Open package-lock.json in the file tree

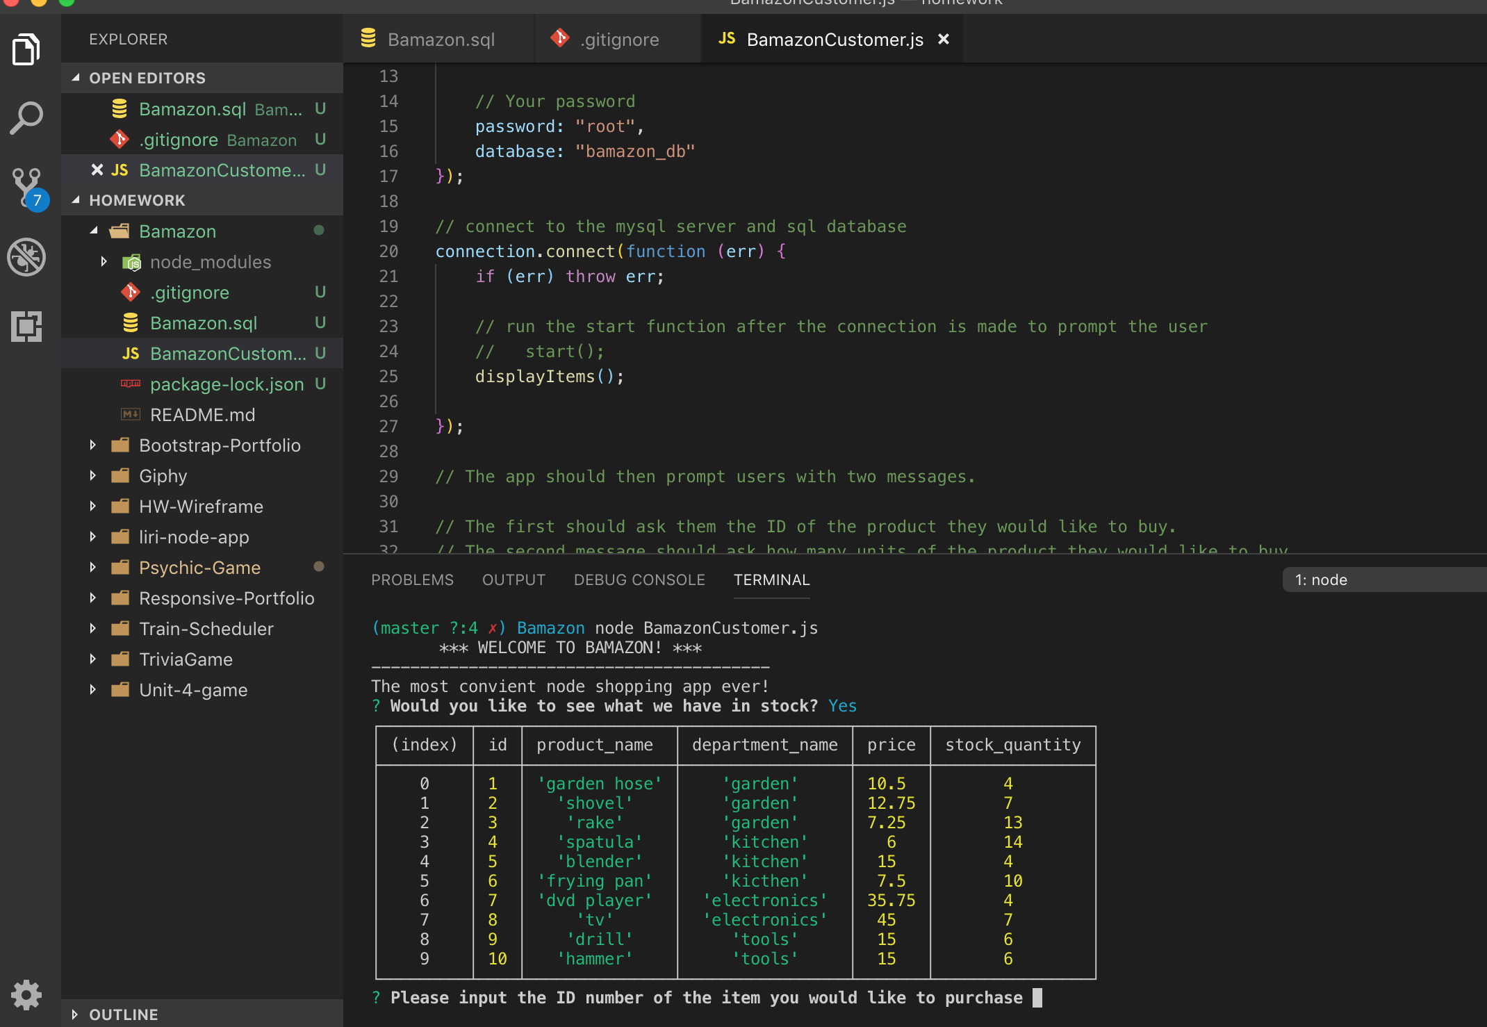click(x=227, y=384)
